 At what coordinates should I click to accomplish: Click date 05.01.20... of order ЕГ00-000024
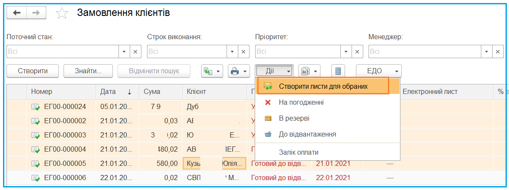(116, 107)
